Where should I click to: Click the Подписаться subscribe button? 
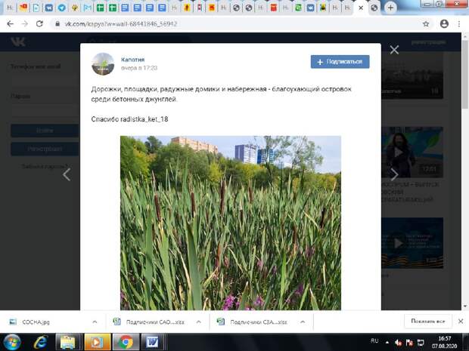coord(340,62)
